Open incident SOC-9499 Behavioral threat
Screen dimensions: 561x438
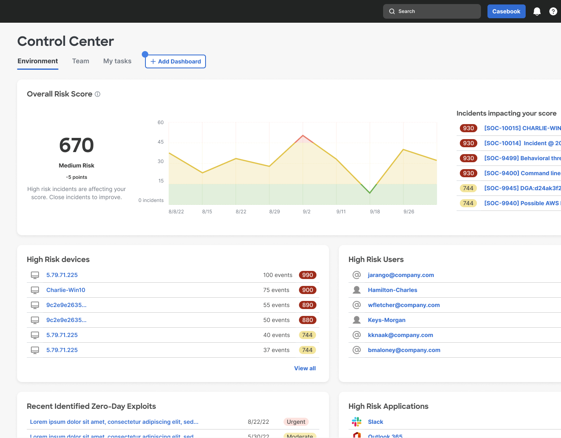522,158
